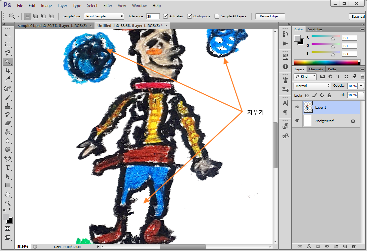Select the Hand tool
Image resolution: width=367 pixels, height=251 pixels.
pyautogui.click(x=7, y=194)
